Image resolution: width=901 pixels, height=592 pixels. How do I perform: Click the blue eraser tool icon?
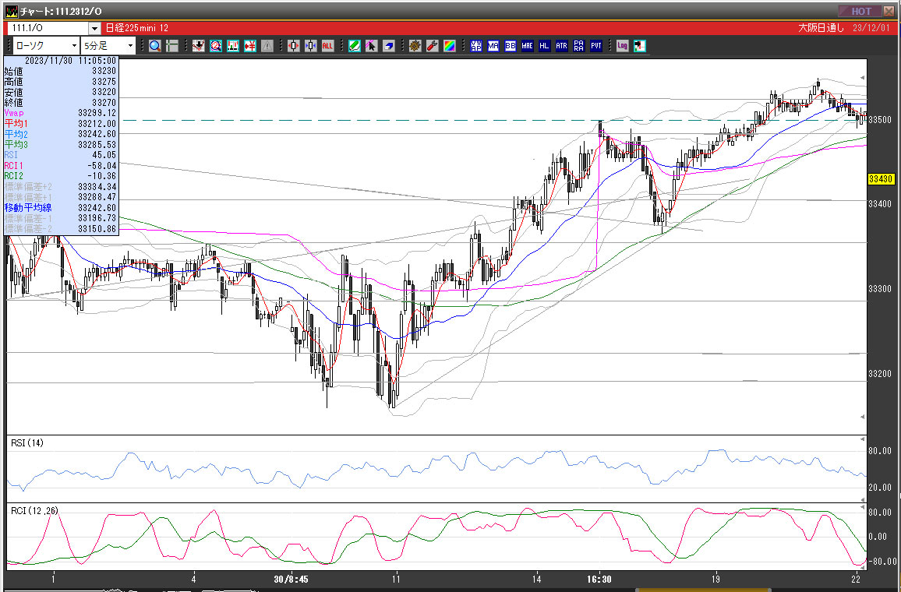pos(388,46)
